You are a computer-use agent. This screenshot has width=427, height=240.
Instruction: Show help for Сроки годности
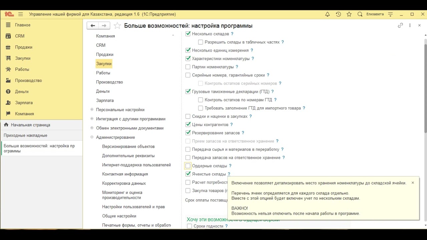click(227, 226)
